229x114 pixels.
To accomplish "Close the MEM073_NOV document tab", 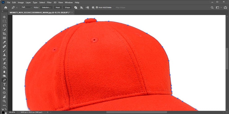I will pos(72,13).
